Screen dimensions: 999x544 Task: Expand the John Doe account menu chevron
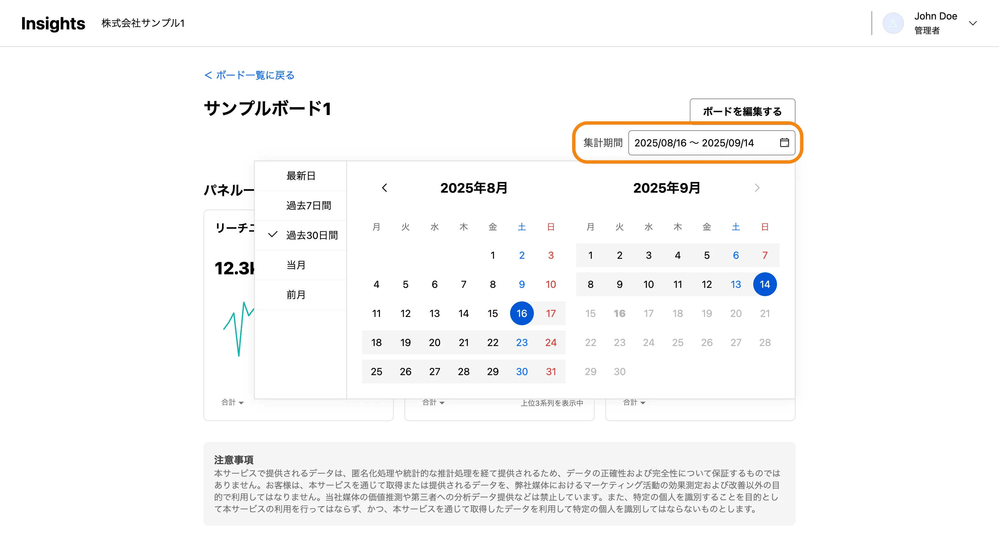[972, 23]
